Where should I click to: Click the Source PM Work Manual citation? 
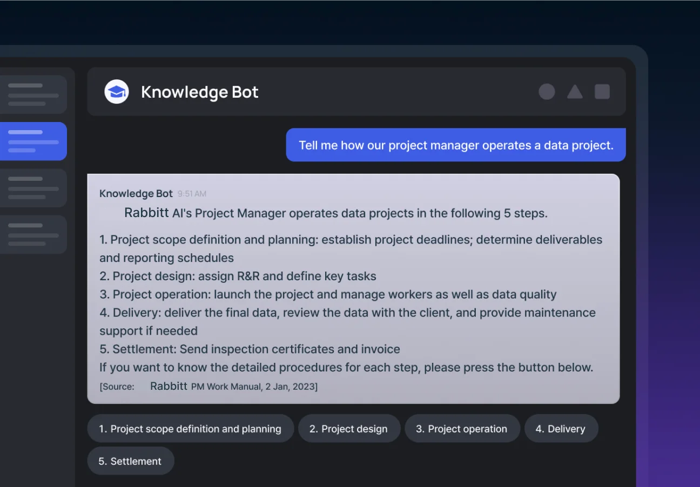click(208, 387)
